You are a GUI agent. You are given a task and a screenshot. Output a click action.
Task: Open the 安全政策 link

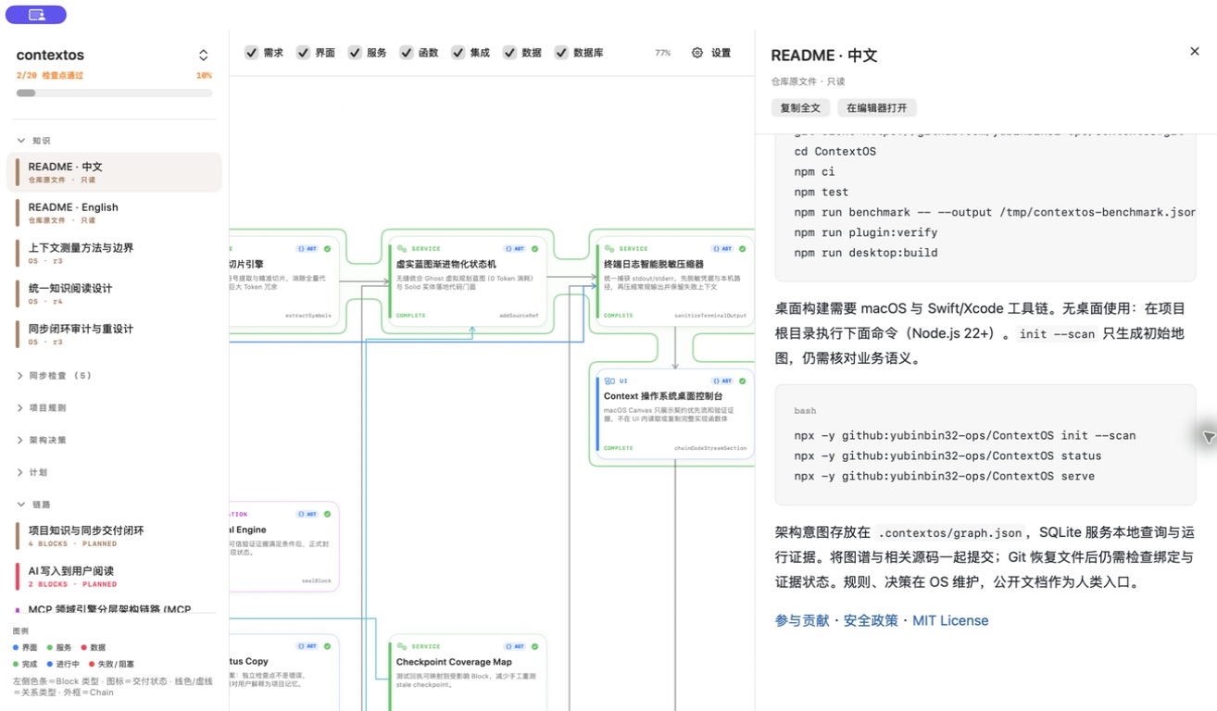coord(871,620)
